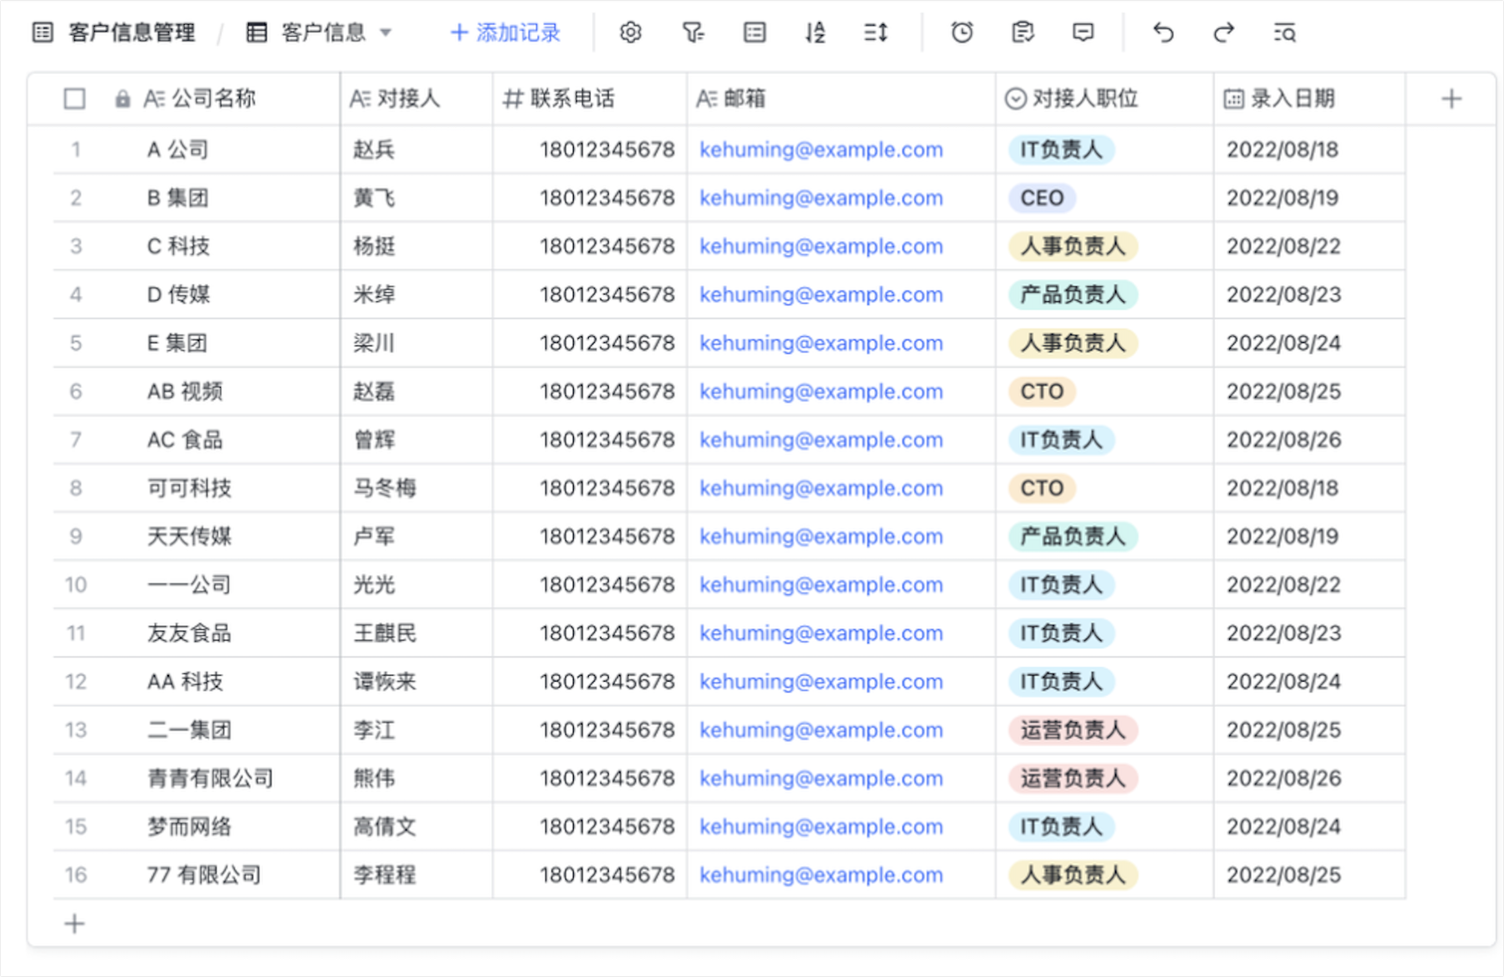Click 运营负责人 tag in 青青有限公司 row
This screenshot has width=1504, height=977.
coord(1073,779)
